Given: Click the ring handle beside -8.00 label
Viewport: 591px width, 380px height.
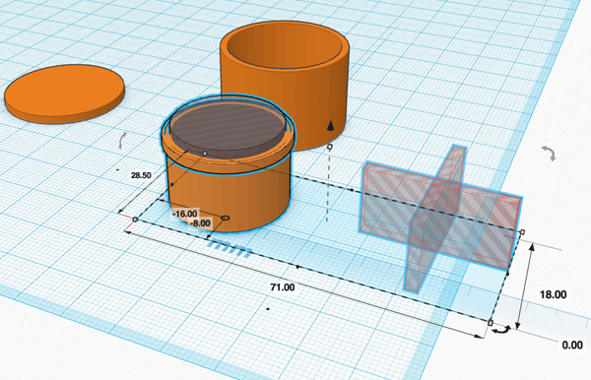Looking at the screenshot, I should 226,219.
